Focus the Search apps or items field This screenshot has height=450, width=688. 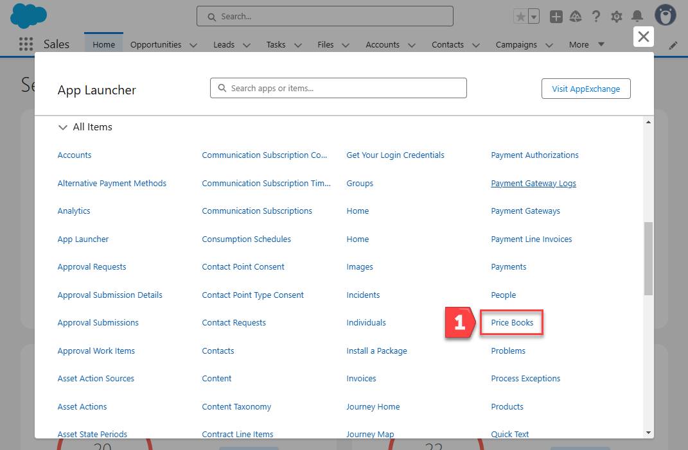tap(339, 88)
